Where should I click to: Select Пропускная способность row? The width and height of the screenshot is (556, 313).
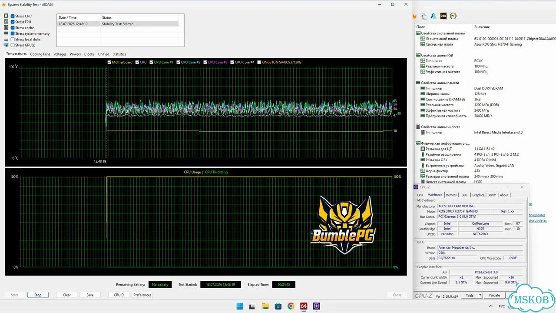click(x=486, y=116)
